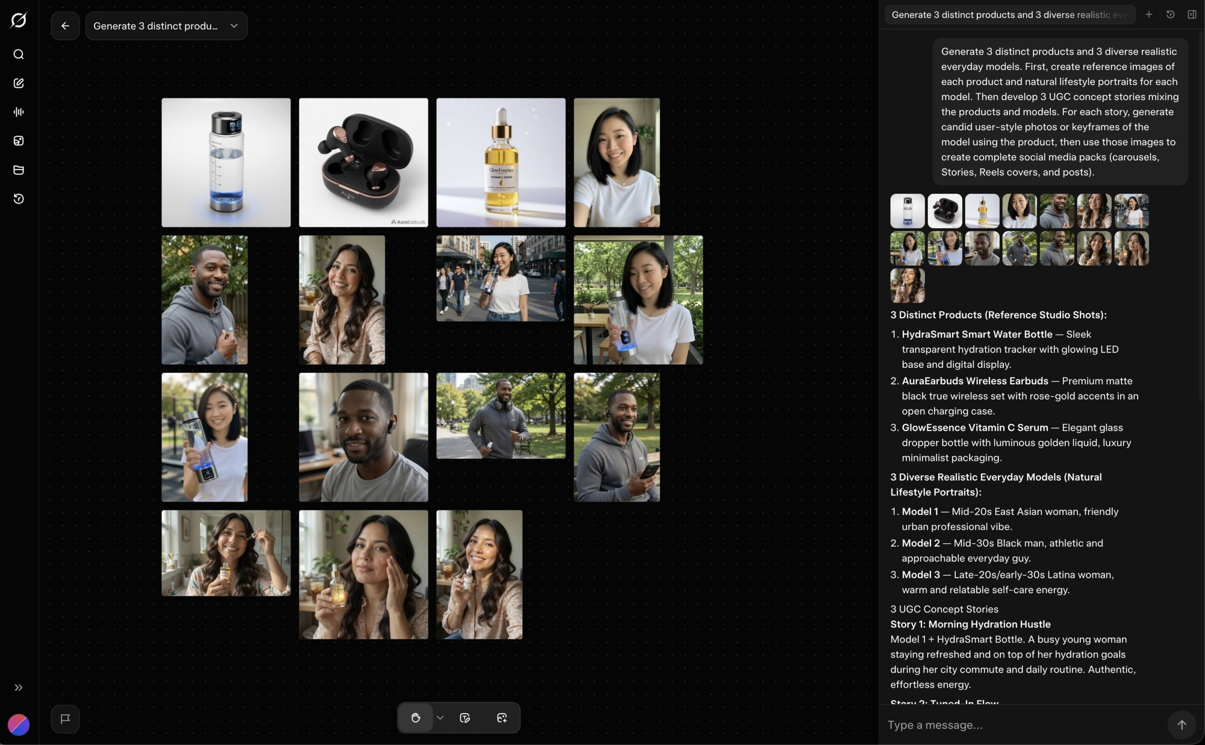Open the history icon in left sidebar
1205x745 pixels.
coord(18,199)
